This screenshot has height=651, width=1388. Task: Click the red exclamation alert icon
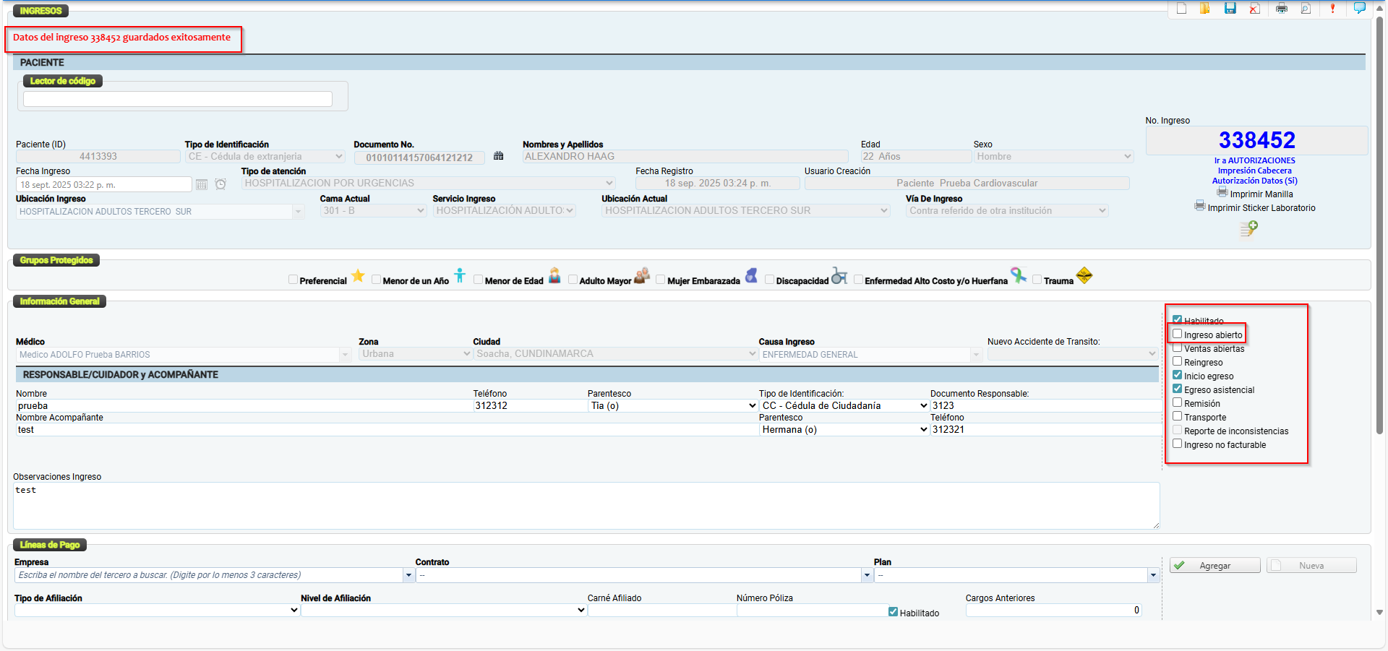click(x=1332, y=9)
